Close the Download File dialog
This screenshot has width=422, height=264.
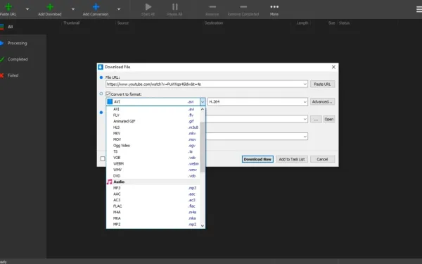(x=333, y=67)
